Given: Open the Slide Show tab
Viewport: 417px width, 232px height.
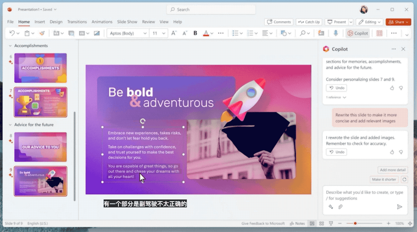Looking at the screenshot, I should [127, 22].
